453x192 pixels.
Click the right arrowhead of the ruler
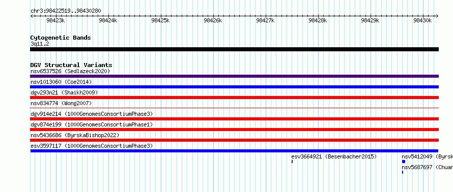pos(437,16)
